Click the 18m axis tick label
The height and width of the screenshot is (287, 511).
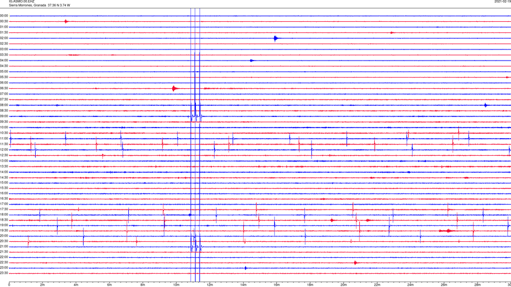coord(310,285)
